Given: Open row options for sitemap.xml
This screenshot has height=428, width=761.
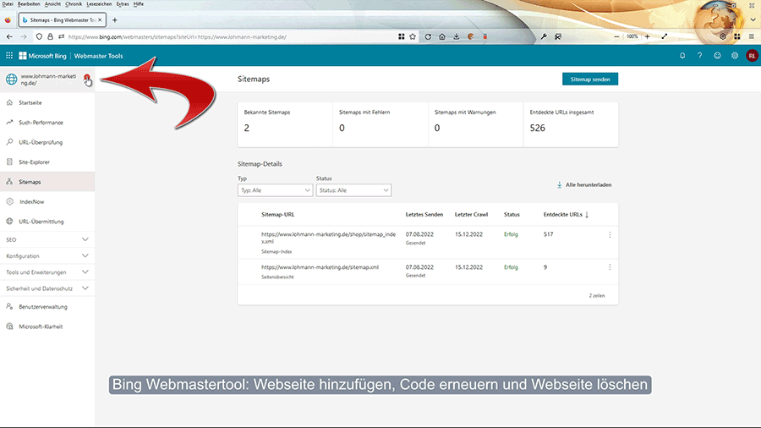Looking at the screenshot, I should (x=610, y=267).
